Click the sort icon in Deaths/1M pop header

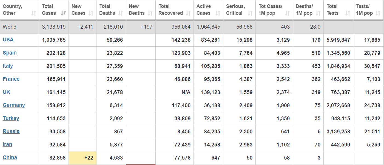[x=318, y=13]
